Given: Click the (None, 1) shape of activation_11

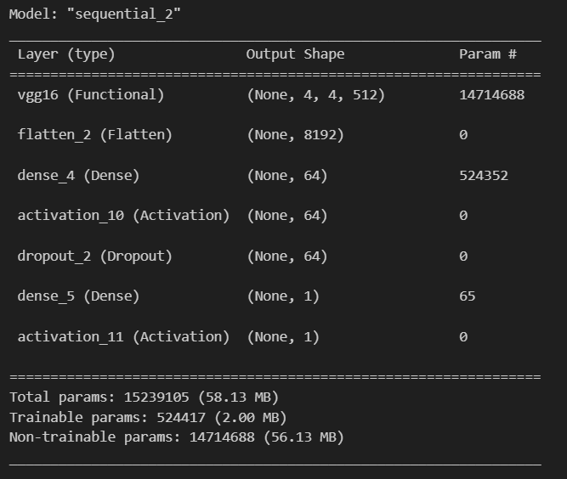Looking at the screenshot, I should pos(283,336).
